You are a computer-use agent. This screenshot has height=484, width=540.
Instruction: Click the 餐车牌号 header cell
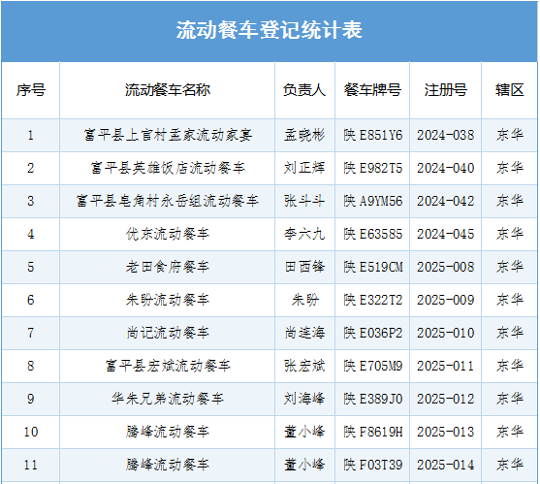372,90
